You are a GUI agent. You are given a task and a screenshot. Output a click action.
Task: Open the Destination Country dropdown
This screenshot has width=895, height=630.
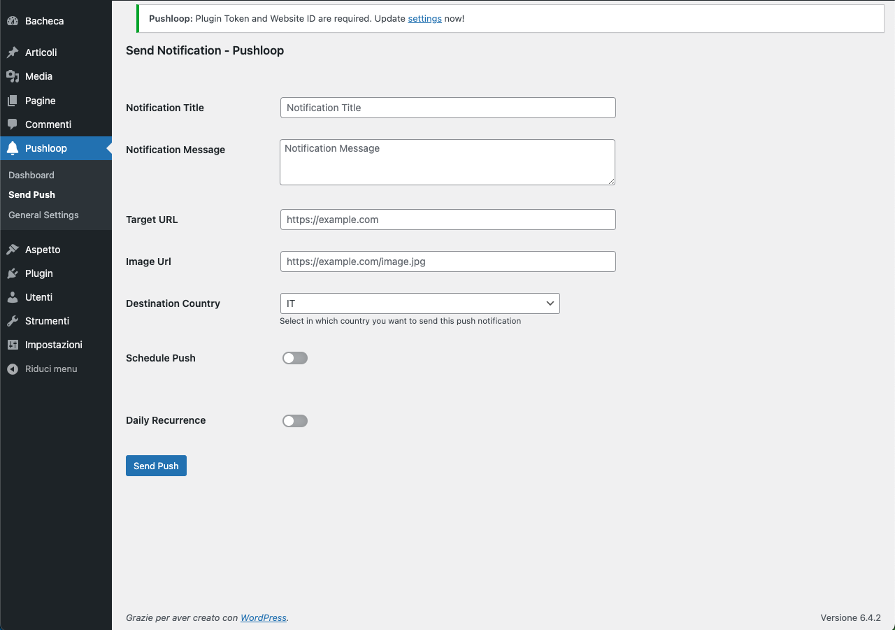(420, 303)
